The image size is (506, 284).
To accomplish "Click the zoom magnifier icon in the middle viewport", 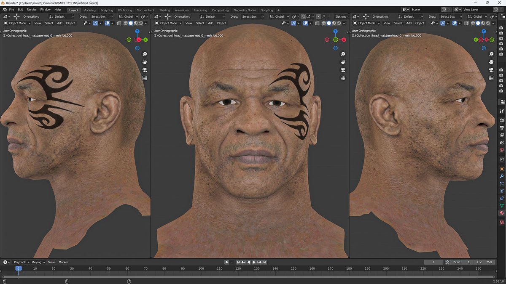I will tap(343, 54).
